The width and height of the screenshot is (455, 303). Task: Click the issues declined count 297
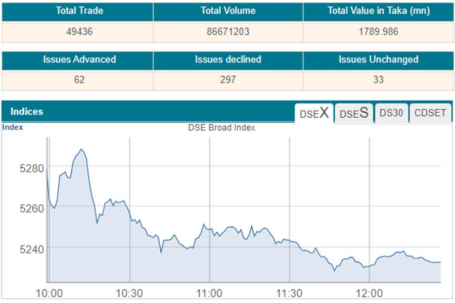point(228,80)
